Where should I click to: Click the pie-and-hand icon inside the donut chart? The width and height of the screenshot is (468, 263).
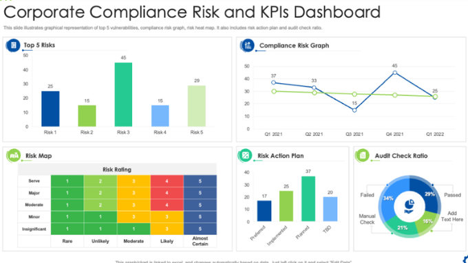(409, 207)
